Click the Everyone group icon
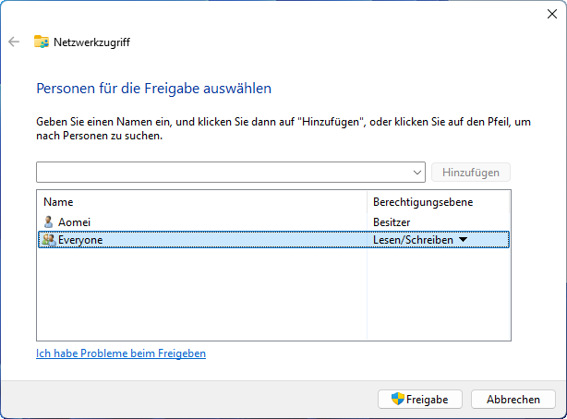Viewport: 567px width, 419px height. [49, 240]
